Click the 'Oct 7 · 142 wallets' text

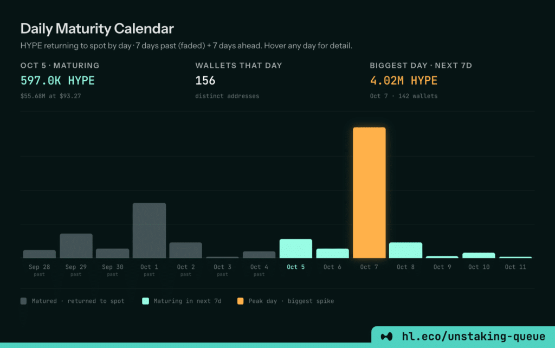(404, 96)
